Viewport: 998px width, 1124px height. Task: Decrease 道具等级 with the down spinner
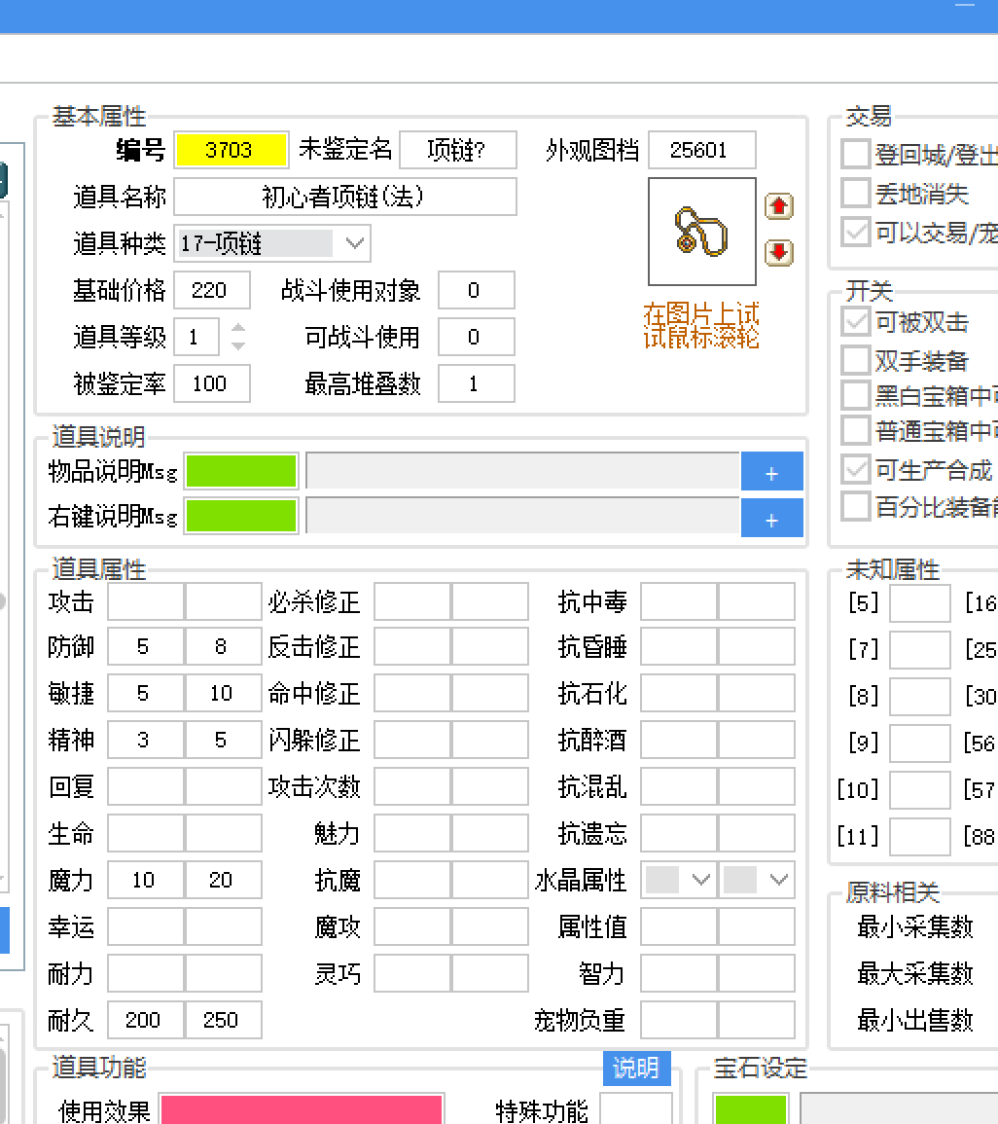pos(238,345)
